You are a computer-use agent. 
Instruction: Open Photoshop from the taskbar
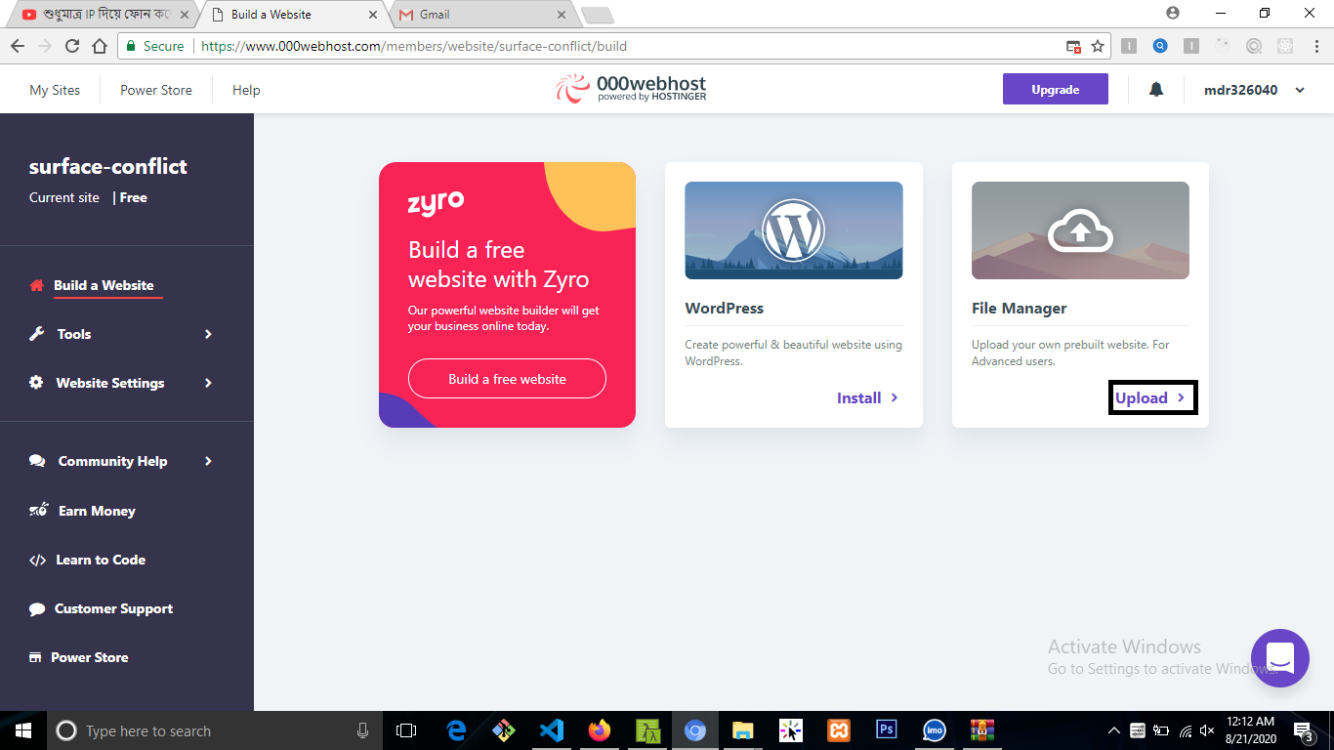pyautogui.click(x=887, y=730)
